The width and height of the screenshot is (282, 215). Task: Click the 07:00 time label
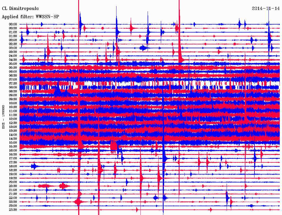click(x=13, y=80)
